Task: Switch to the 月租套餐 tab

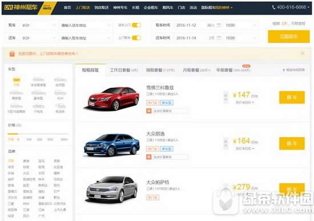Action: (196, 70)
